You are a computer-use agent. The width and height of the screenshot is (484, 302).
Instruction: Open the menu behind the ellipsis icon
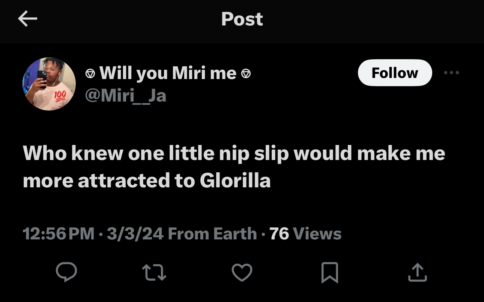click(451, 73)
